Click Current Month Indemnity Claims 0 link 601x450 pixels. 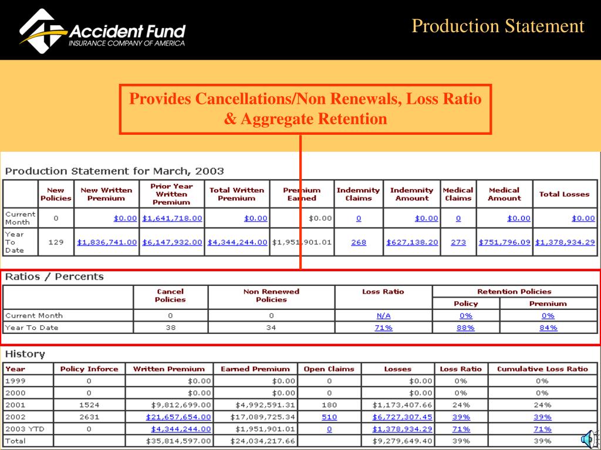pos(359,218)
